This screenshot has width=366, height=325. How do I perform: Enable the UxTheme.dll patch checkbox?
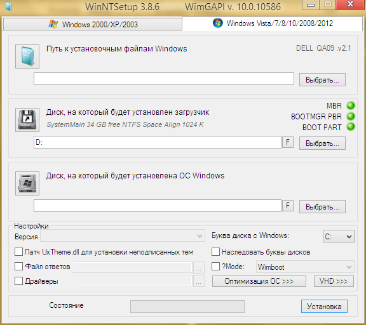click(18, 252)
